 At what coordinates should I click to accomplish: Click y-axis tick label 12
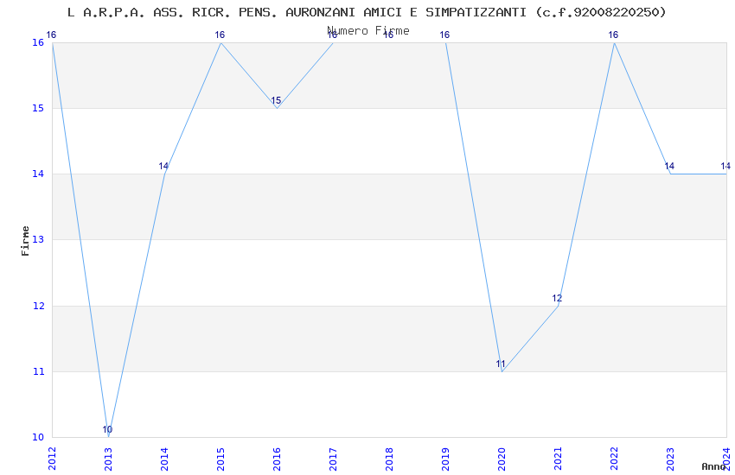point(38,306)
